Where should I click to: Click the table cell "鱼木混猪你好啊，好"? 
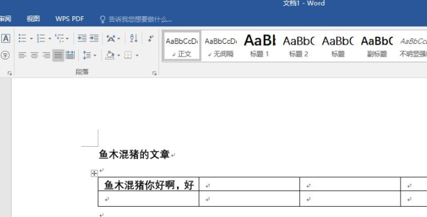[x=149, y=185]
